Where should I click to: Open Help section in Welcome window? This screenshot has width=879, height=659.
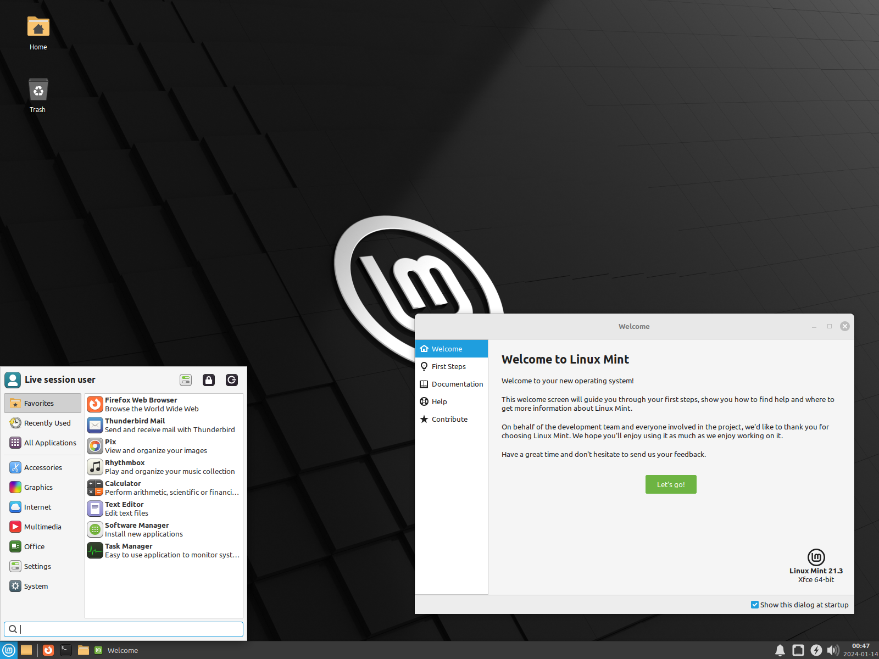(x=452, y=401)
